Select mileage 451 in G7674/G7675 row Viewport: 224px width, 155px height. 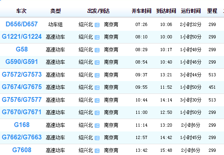tap(212, 87)
